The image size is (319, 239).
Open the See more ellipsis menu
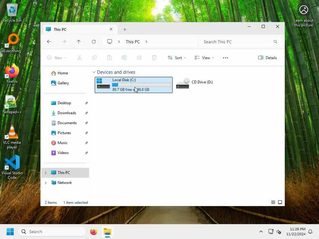(x=226, y=58)
